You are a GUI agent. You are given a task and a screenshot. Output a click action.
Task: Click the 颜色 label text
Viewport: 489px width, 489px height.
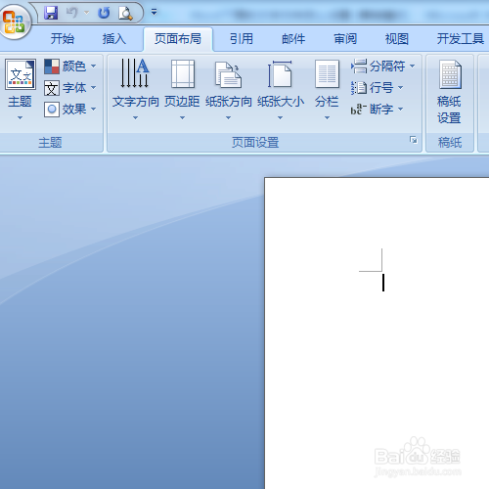(x=74, y=67)
